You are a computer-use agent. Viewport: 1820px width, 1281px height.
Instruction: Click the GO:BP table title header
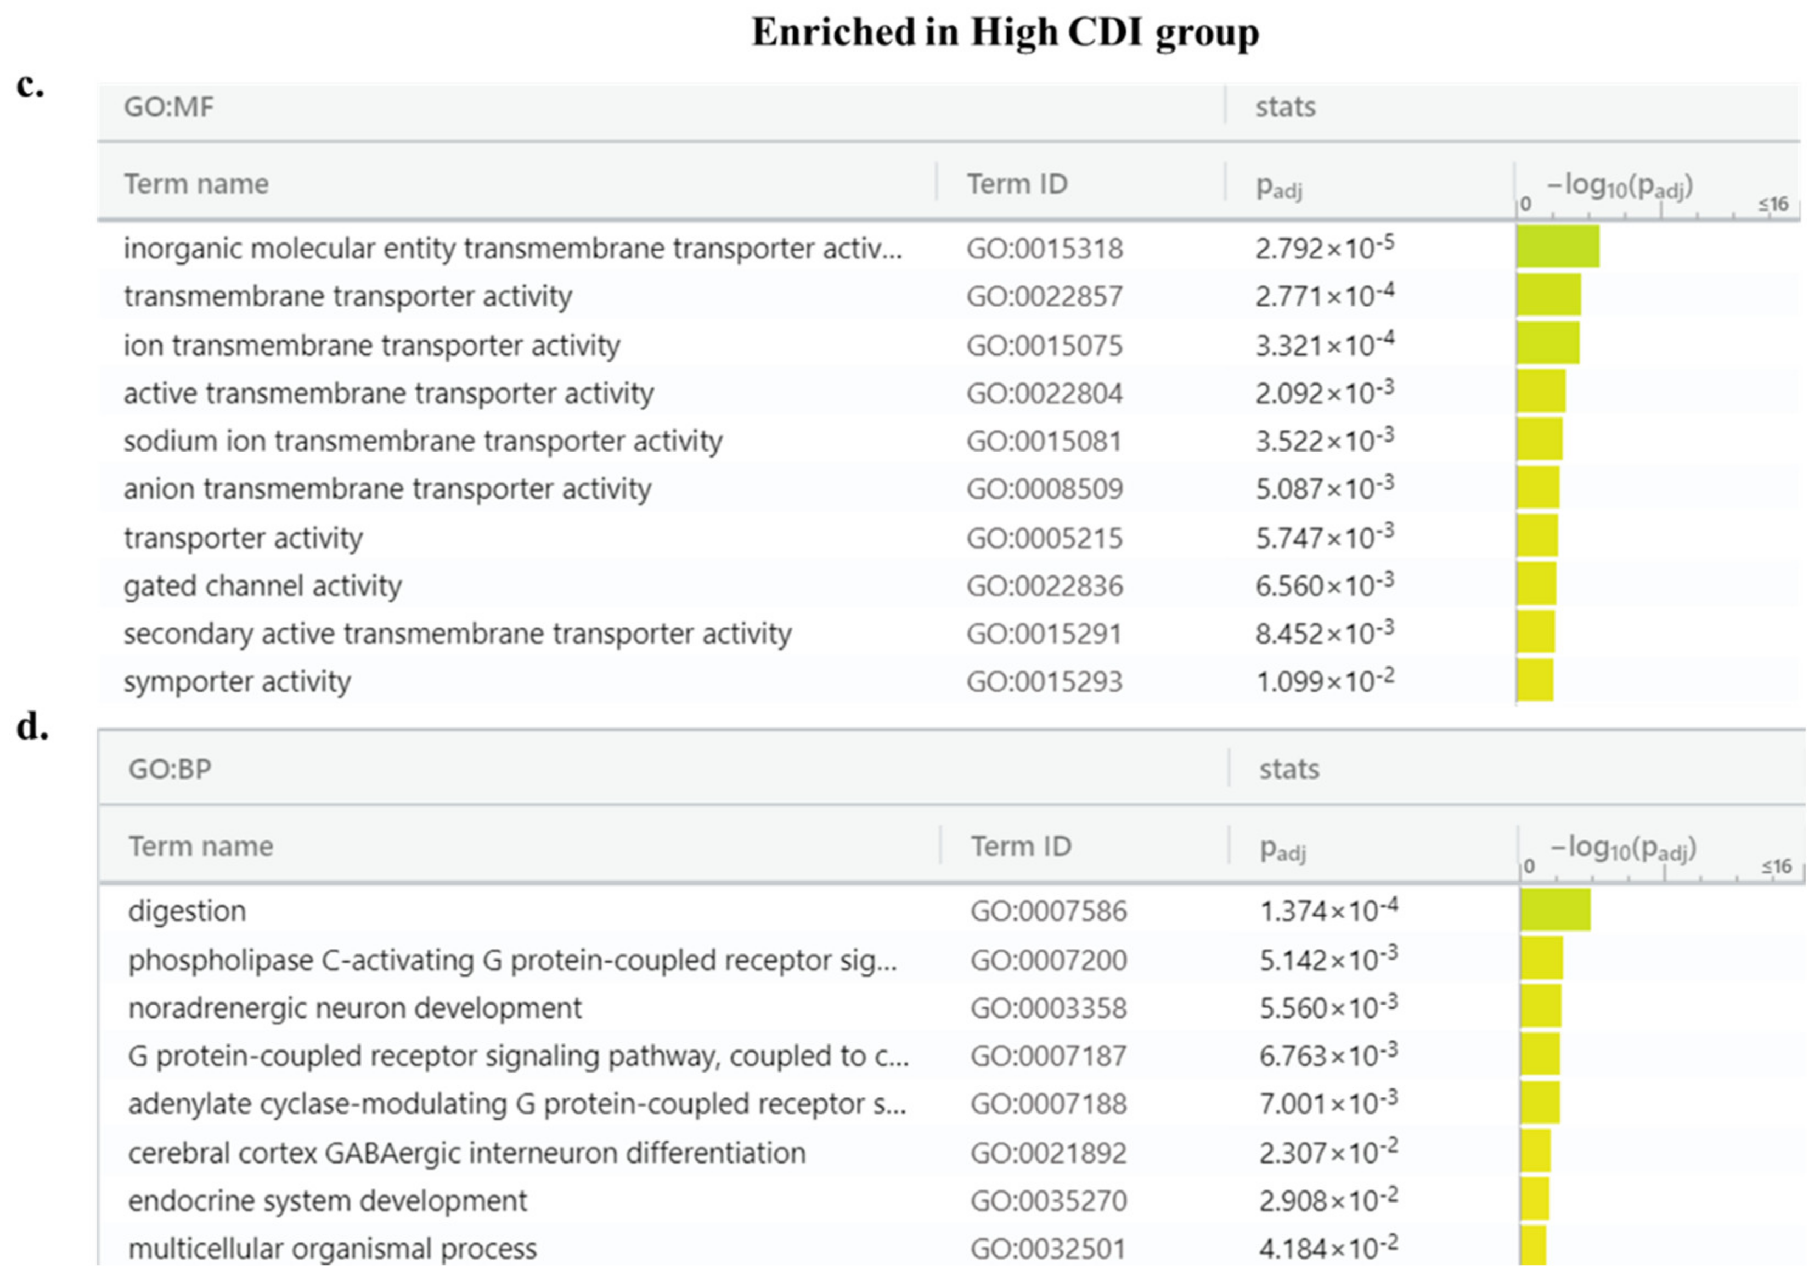click(170, 769)
